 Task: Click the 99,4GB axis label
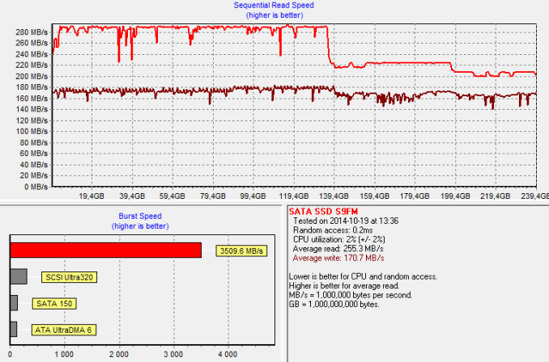point(253,196)
